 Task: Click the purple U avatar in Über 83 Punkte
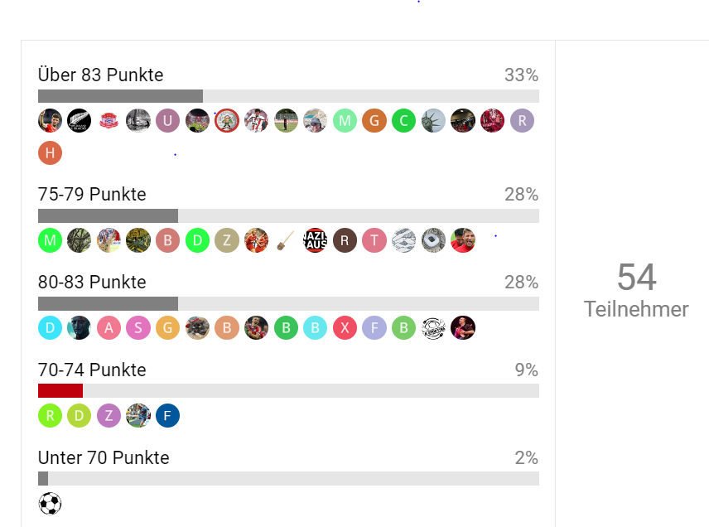[x=168, y=121]
